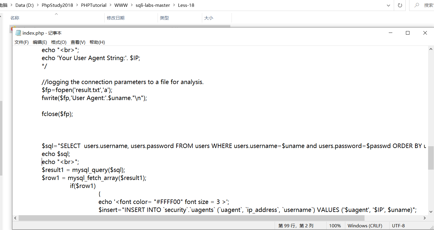Refresh the Explorer address bar location
Viewport: 434px width, 230px height.
pos(400,5)
